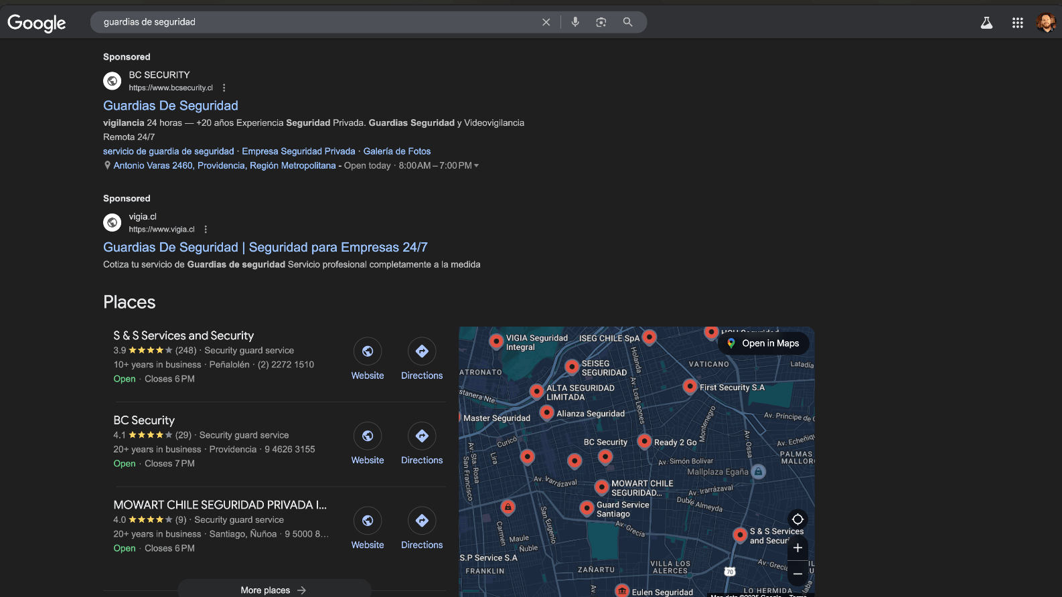Open Search Labs flask icon

tap(986, 23)
